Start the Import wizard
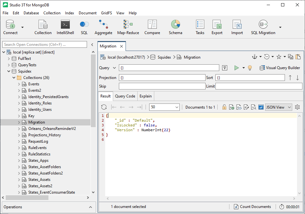Screen dimensions: 305x214 (237, 27)
